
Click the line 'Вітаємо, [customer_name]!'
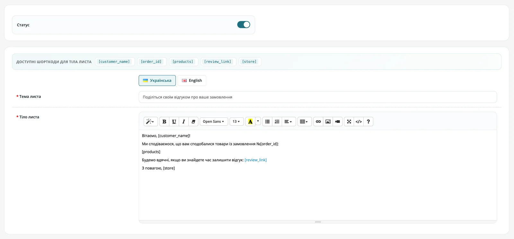tap(166, 136)
